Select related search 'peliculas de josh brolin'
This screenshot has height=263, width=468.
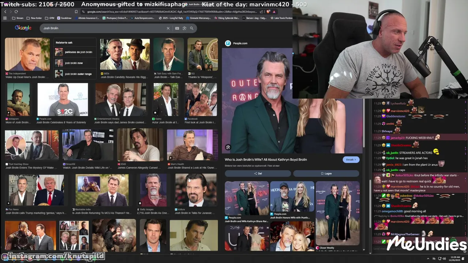75,52
